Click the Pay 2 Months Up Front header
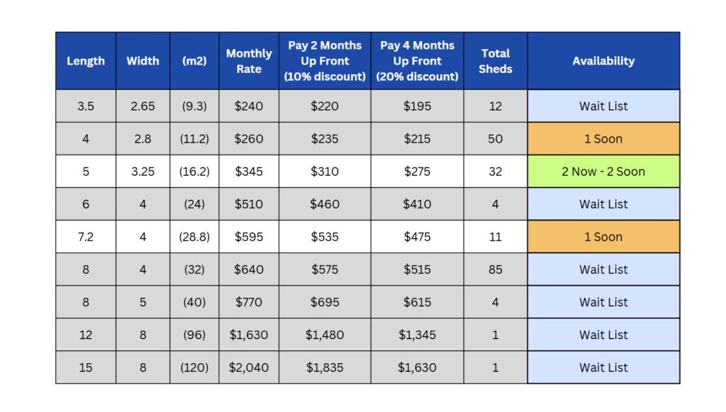Screen dimensions: 726x412 coord(325,61)
